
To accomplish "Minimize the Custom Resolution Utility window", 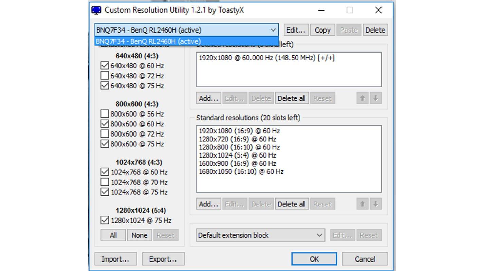I will click(321, 10).
